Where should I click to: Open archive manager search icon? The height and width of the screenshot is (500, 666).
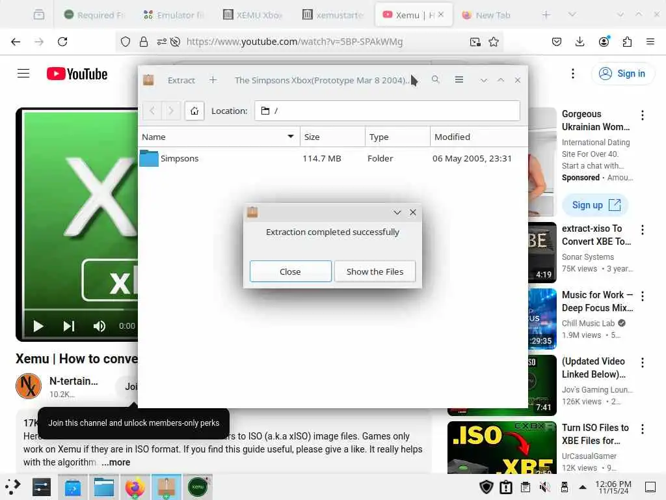[435, 79]
